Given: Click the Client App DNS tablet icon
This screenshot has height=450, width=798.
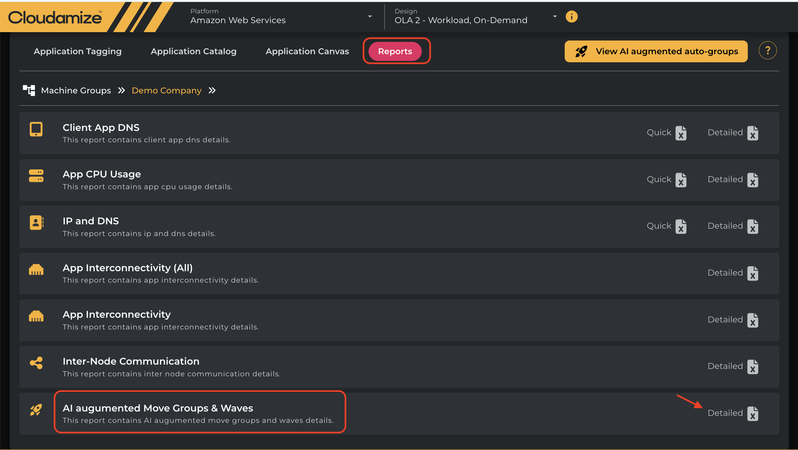Looking at the screenshot, I should coord(36,129).
